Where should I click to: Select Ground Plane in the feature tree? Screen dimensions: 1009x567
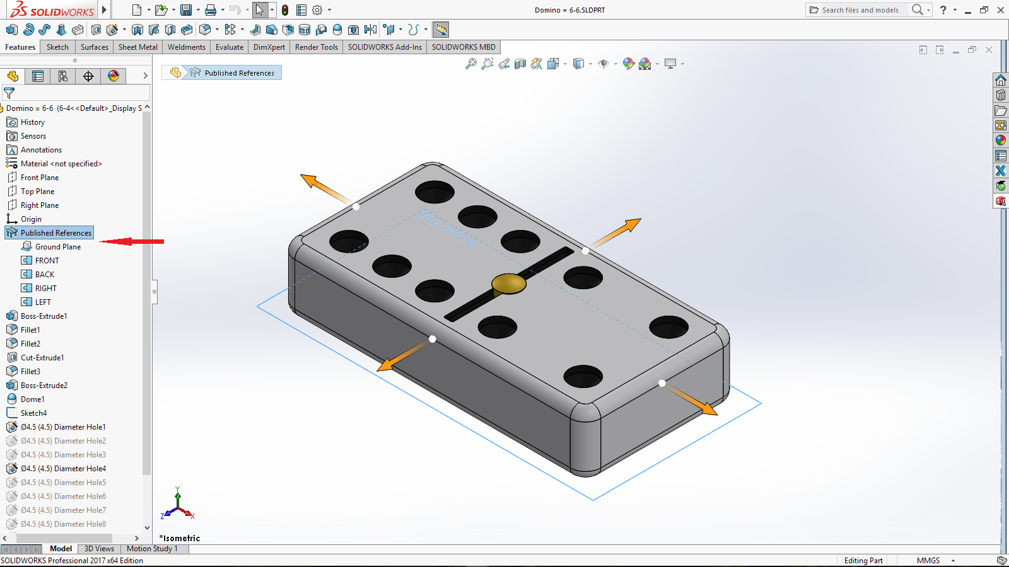[x=57, y=247]
